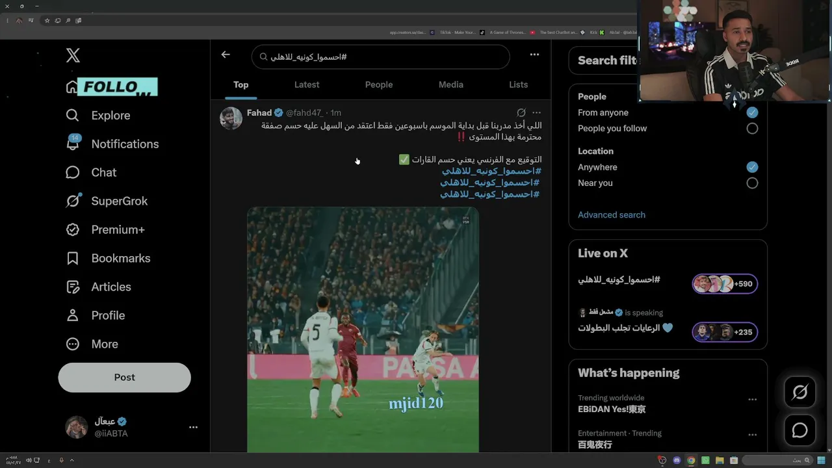Screen dimensions: 832x468
Task: Open the More menu in sidebar
Action: tap(92, 344)
